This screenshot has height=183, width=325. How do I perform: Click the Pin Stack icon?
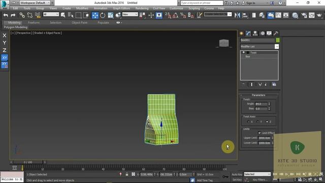244,84
